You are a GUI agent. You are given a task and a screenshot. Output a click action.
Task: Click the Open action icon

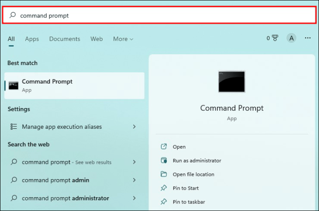pyautogui.click(x=164, y=147)
